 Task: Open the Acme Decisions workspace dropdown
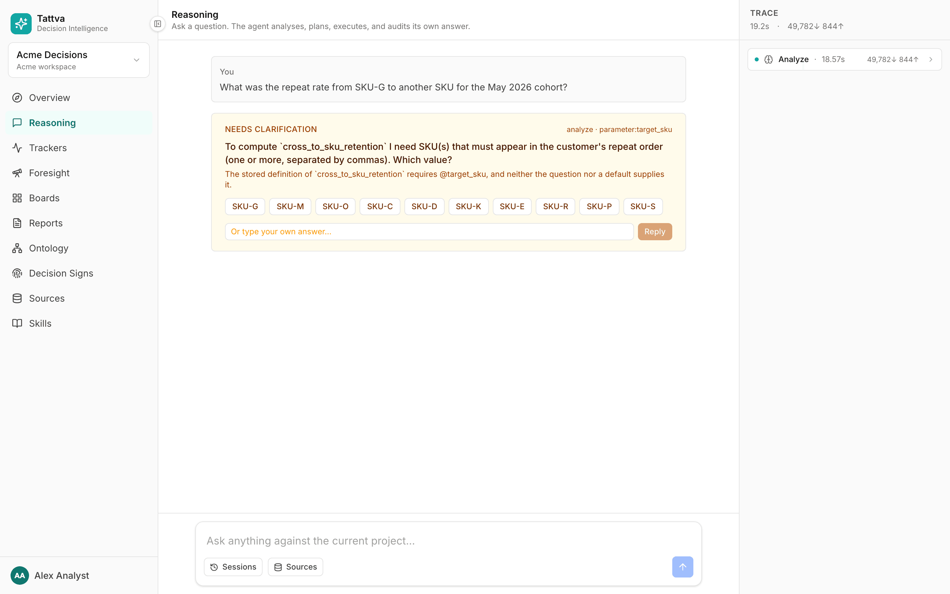click(79, 60)
